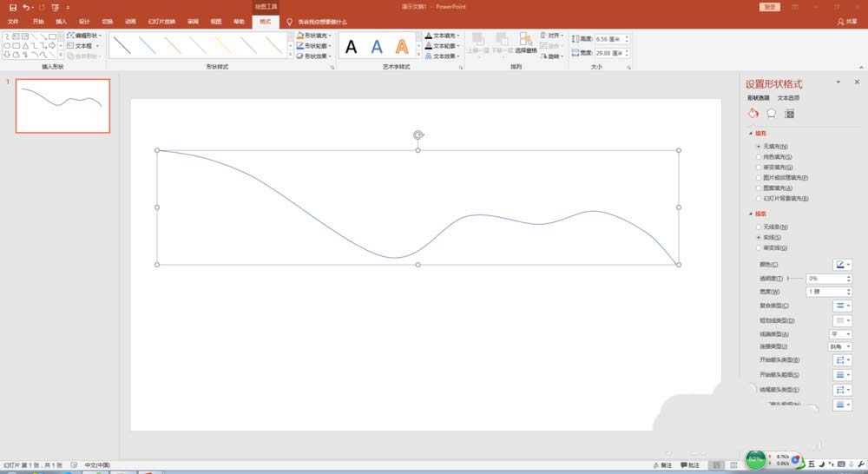Open the Fill & Line paint bucket tab
Image resolution: width=868 pixels, height=474 pixels.
point(753,113)
